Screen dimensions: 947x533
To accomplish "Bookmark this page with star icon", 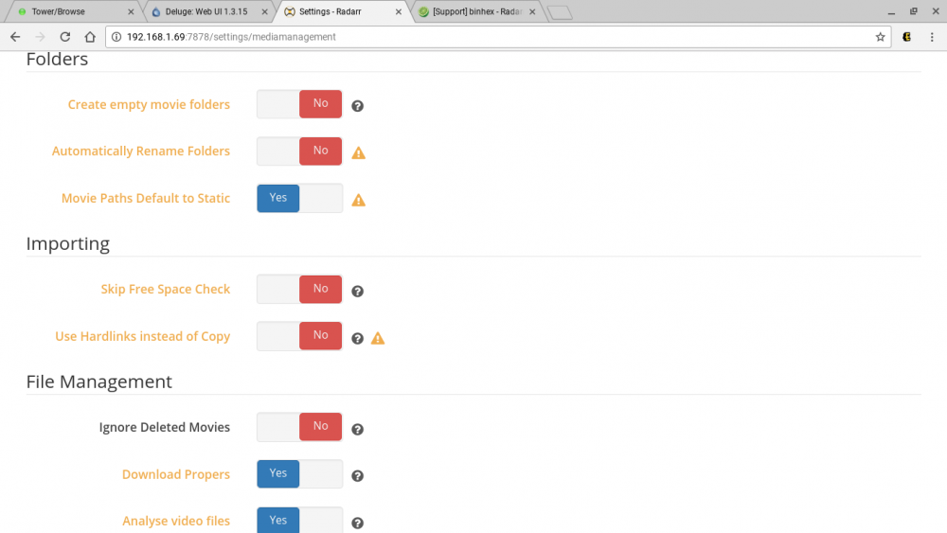I will 880,37.
